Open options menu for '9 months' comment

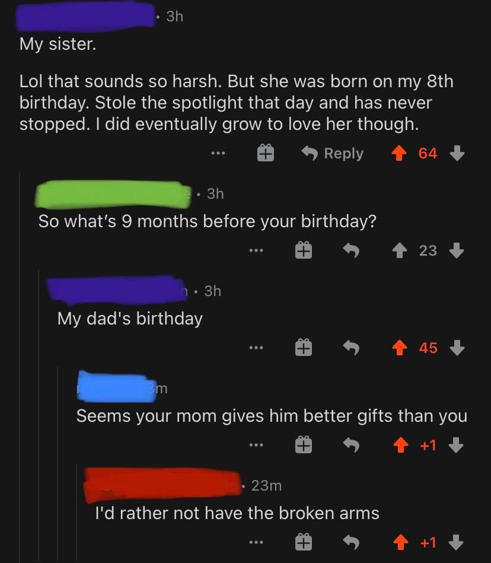256,251
